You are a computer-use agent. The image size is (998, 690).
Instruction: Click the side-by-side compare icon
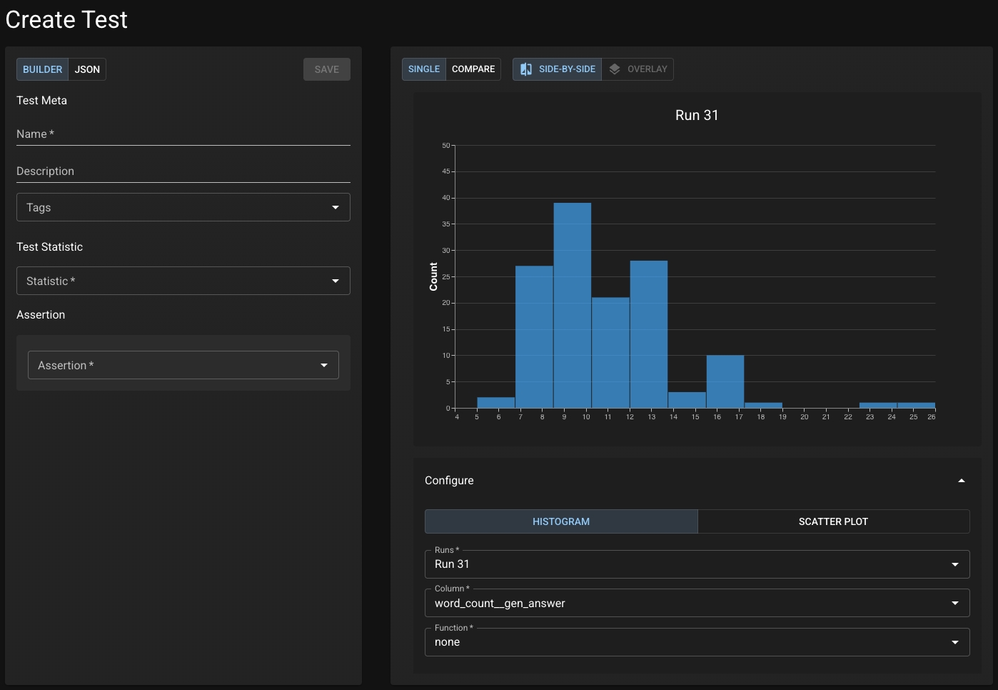[x=526, y=69]
